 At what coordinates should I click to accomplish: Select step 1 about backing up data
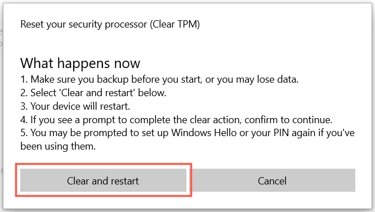tap(159, 79)
